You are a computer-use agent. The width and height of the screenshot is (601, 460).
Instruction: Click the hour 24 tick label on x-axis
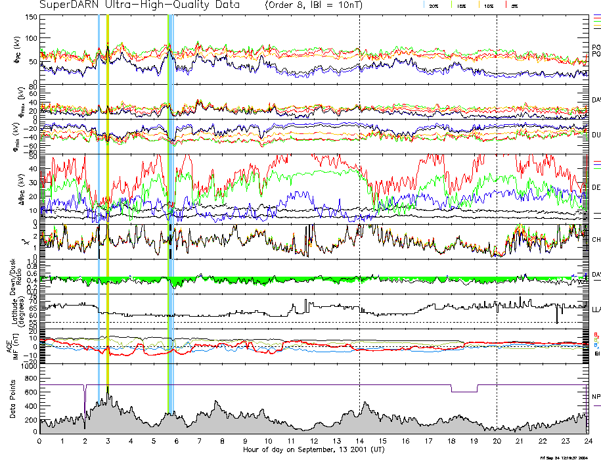coord(588,441)
